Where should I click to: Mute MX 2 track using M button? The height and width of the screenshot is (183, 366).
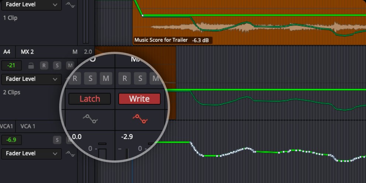(70, 65)
